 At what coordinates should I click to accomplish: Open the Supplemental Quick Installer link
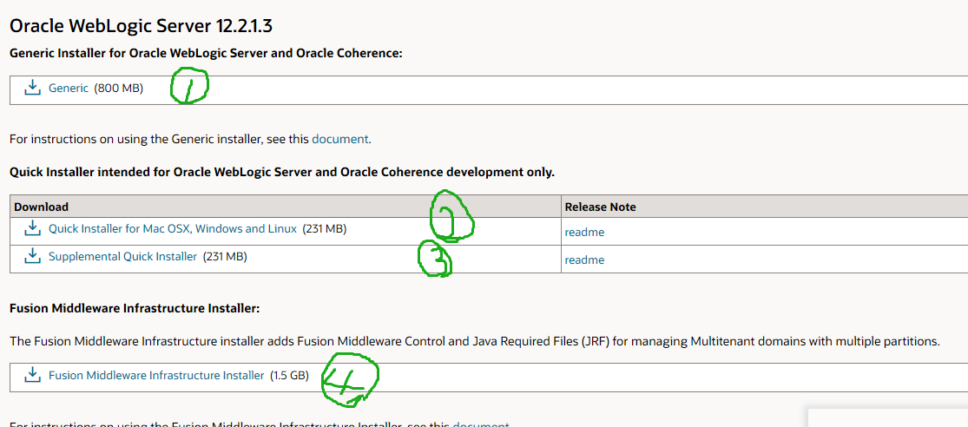[x=123, y=256]
